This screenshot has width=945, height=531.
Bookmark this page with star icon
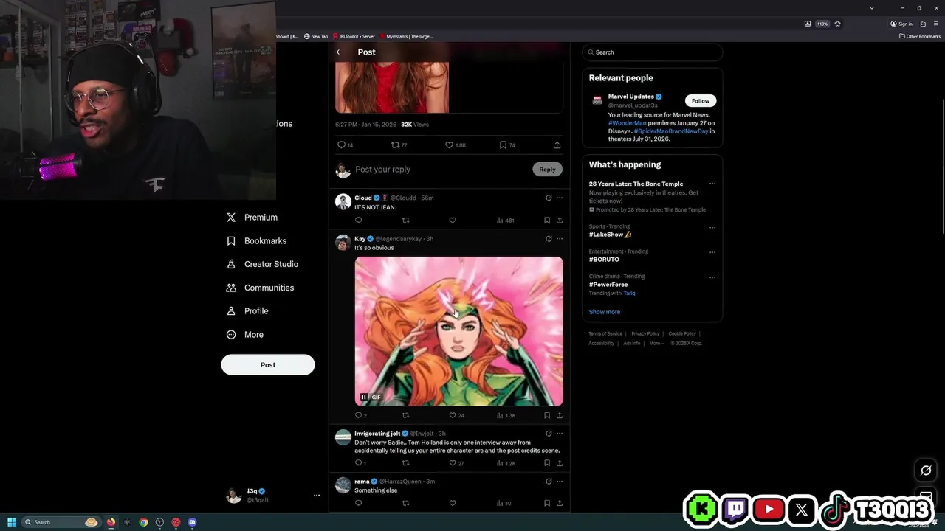(x=837, y=24)
